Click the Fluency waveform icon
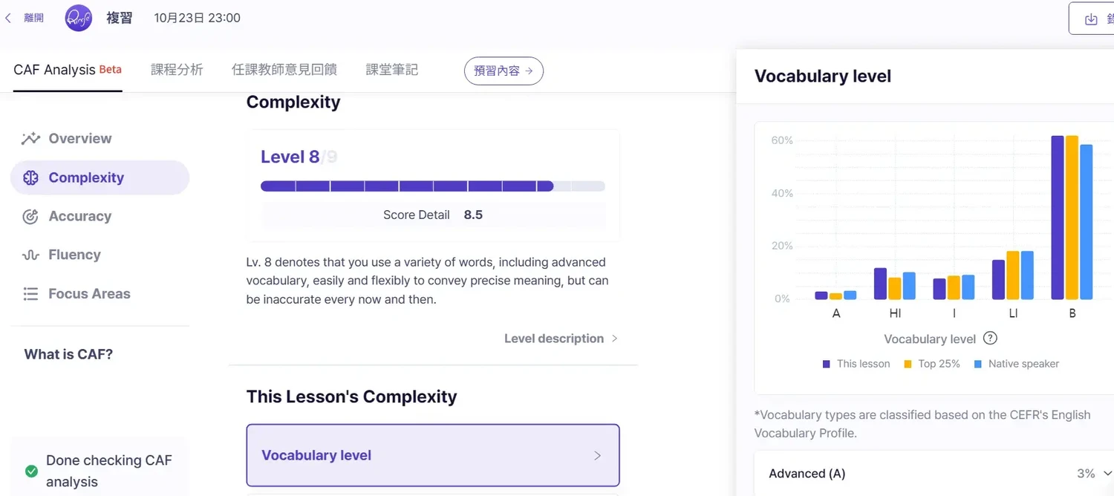Viewport: 1114px width, 496px height. click(30, 255)
